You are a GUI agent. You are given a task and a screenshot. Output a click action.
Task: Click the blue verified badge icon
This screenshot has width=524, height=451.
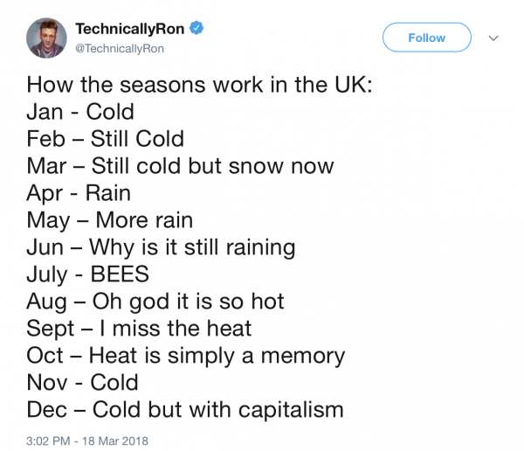click(x=197, y=29)
